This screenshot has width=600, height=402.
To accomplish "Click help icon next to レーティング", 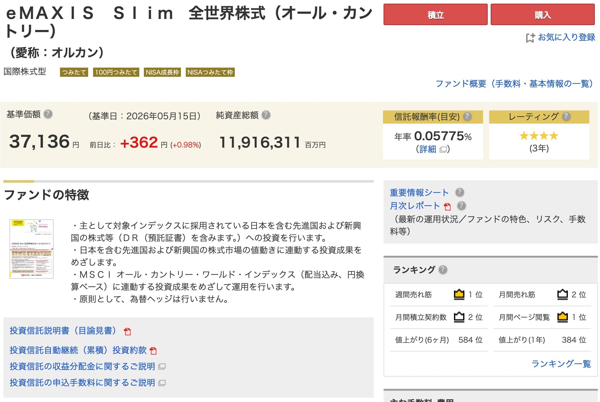I will click(566, 116).
